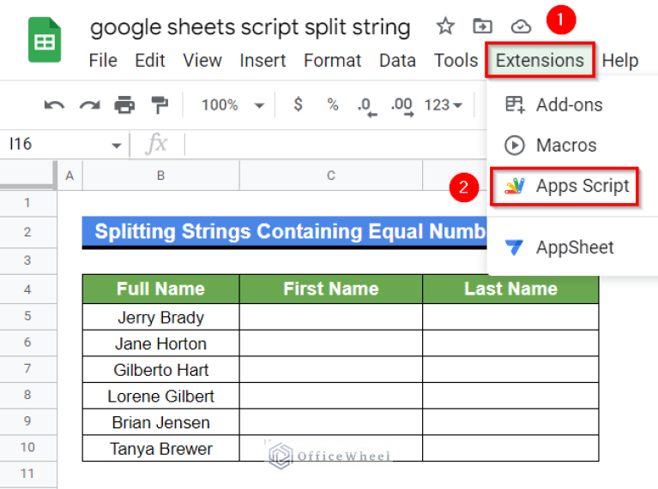Open the 123 number format dropdown
658x489 pixels.
point(444,105)
